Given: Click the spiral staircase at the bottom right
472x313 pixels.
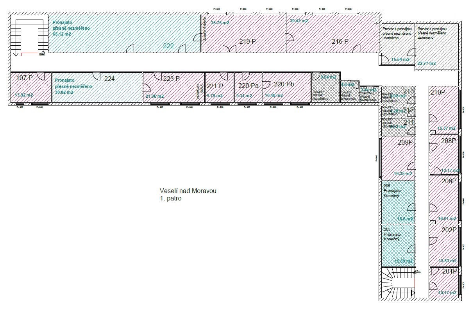Looking at the screenshot, I should tap(397, 283).
